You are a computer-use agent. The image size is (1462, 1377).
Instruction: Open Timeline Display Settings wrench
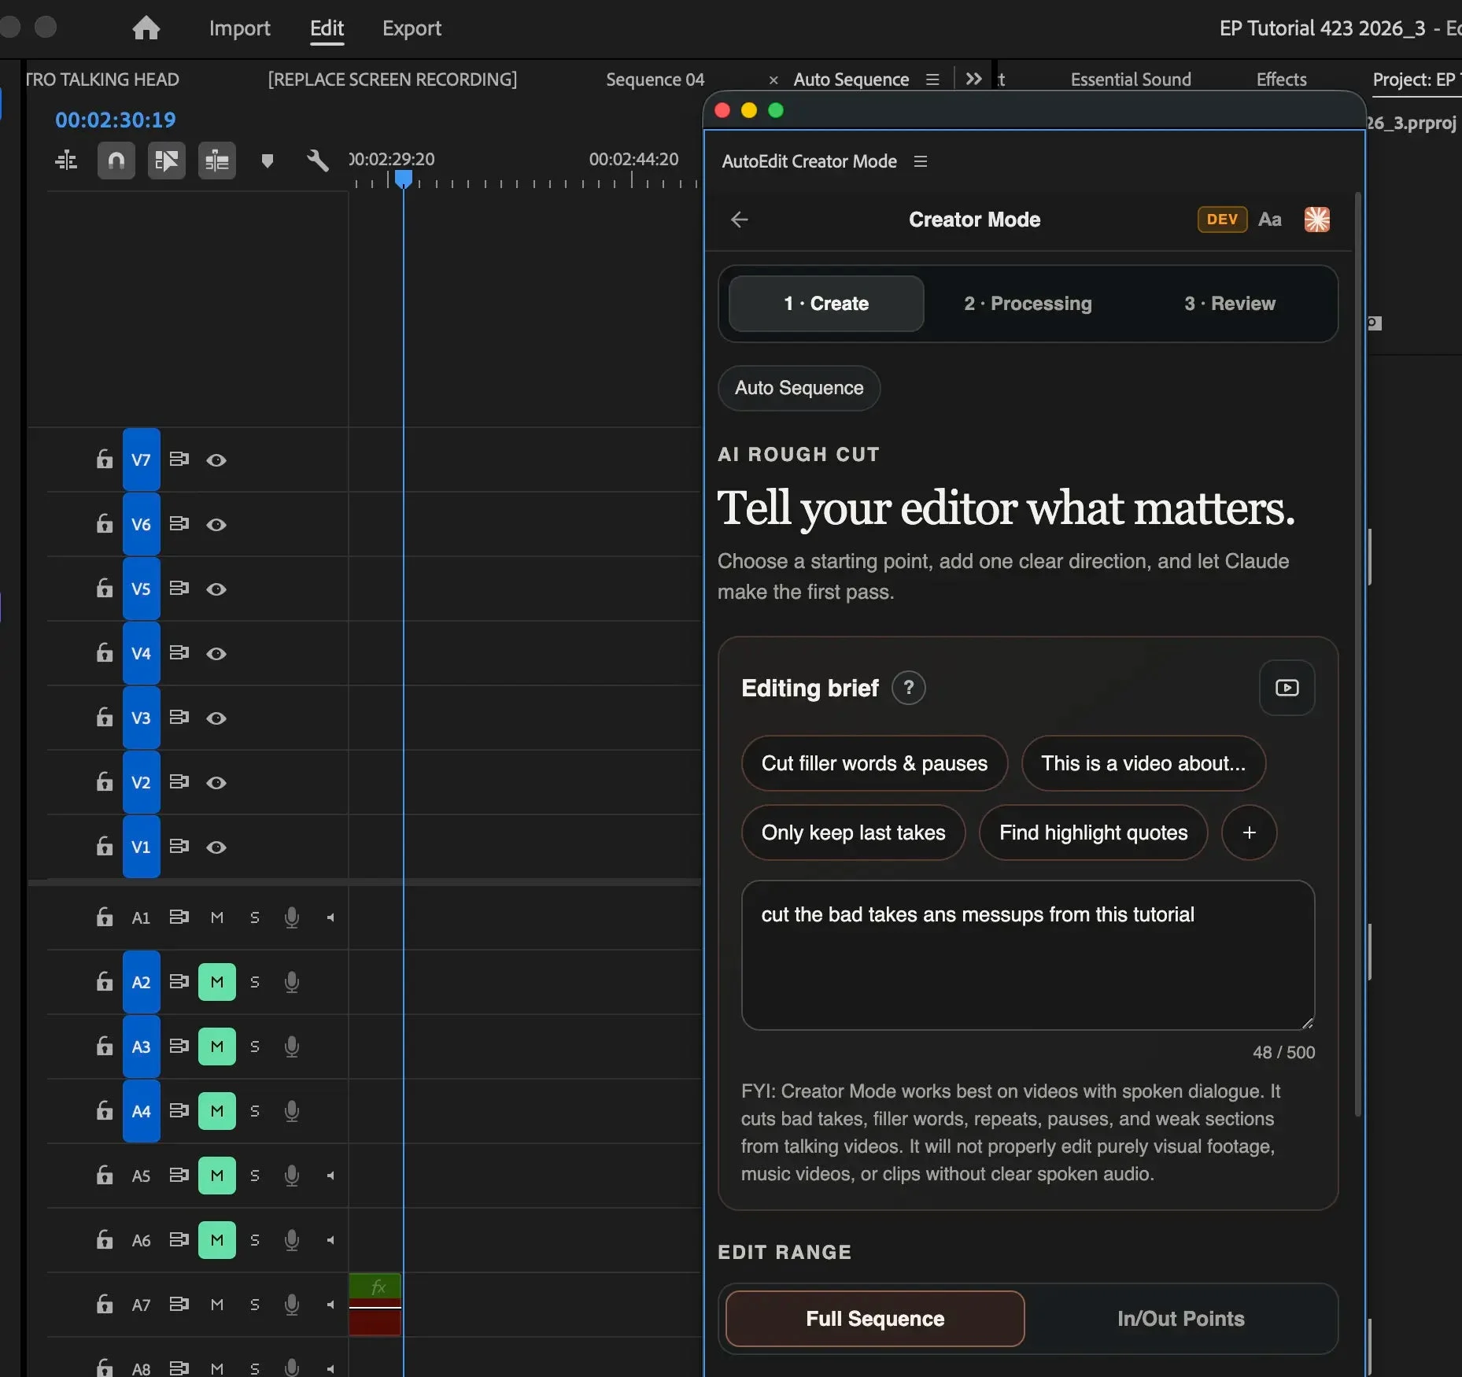point(318,161)
